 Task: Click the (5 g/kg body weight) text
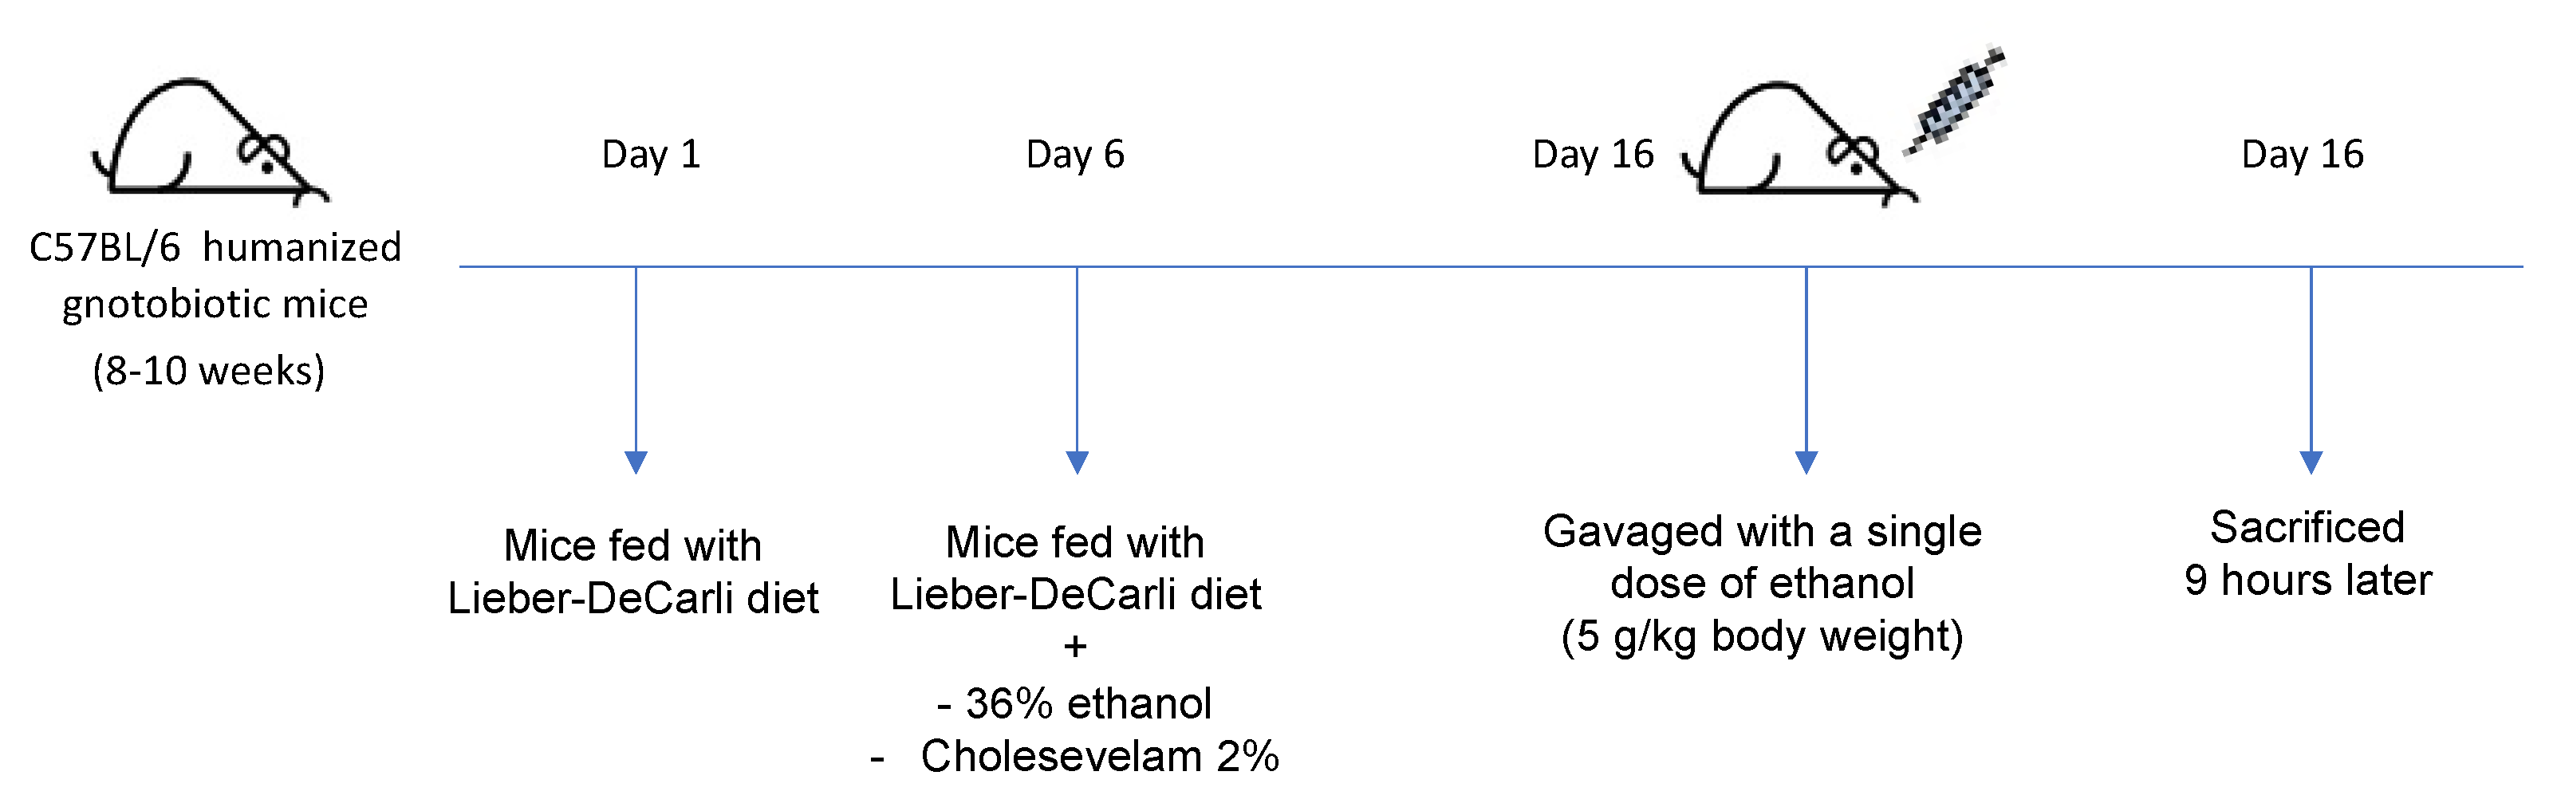click(x=1762, y=637)
